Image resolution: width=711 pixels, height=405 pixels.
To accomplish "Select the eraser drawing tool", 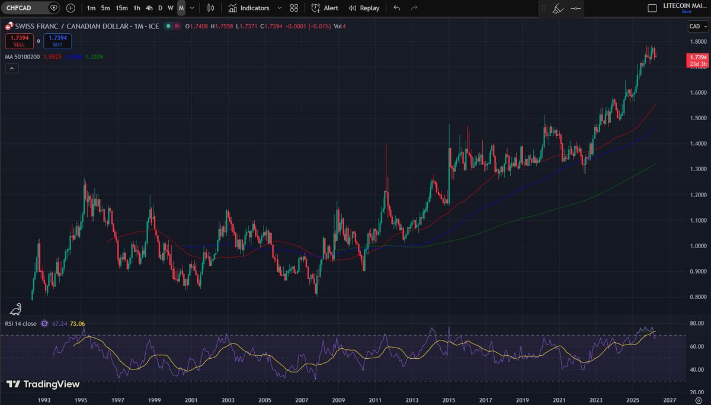I will pos(558,8).
